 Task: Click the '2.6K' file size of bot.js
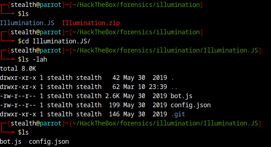(112, 96)
